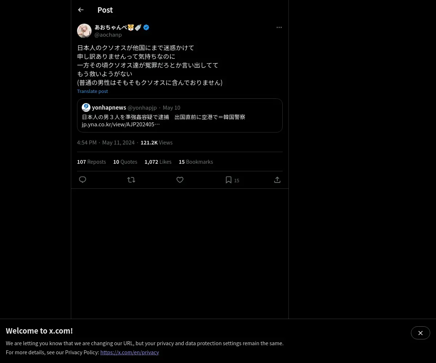Repost using the retweet icon
Viewport: 436px width, 363px height.
(x=131, y=180)
